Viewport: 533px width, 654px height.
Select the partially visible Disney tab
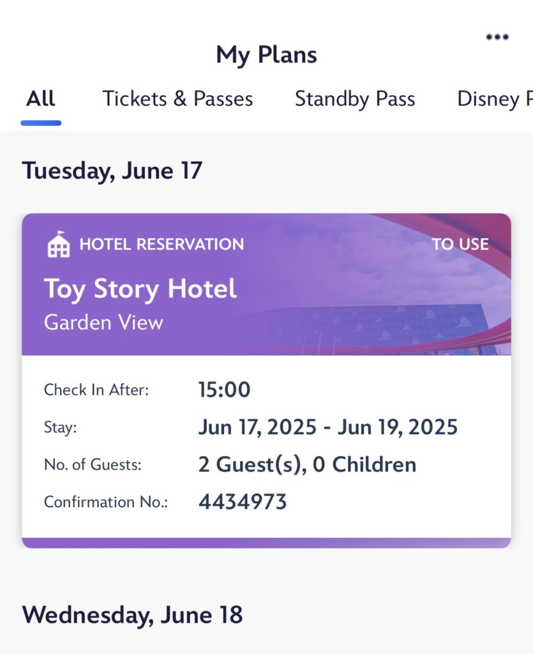pyautogui.click(x=495, y=99)
